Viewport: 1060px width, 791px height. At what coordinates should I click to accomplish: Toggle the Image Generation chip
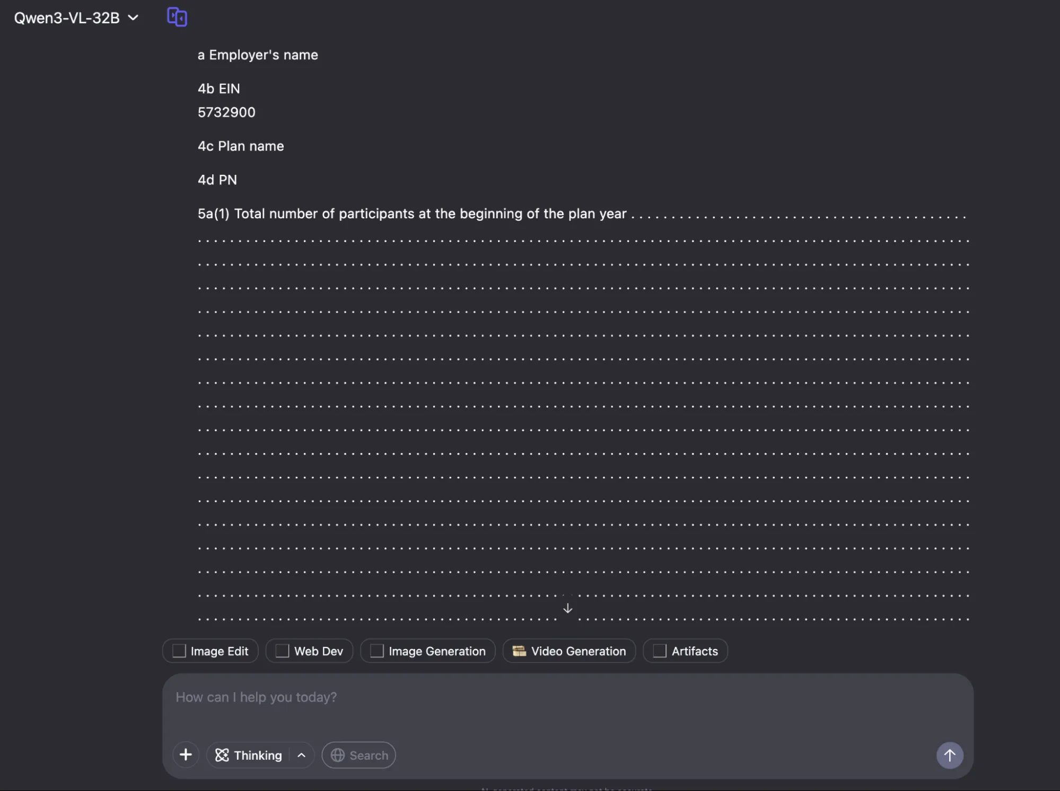[427, 651]
